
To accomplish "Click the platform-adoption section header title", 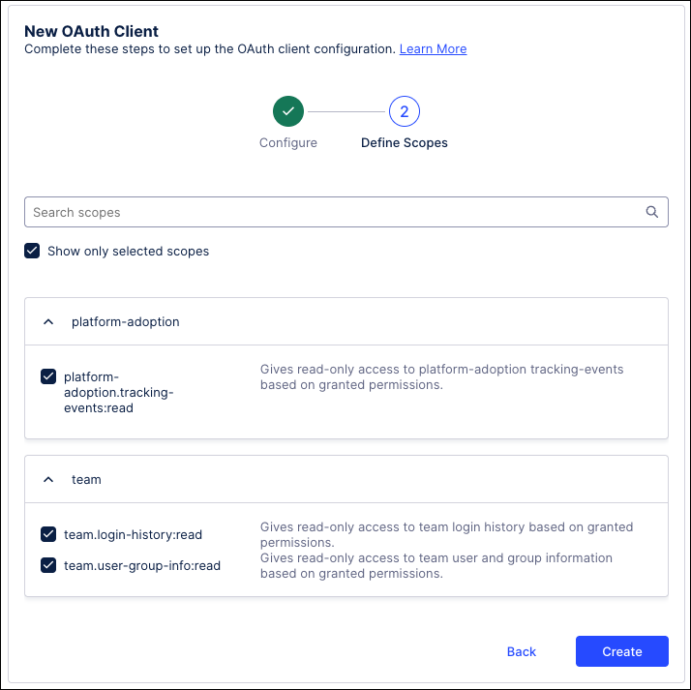I will click(126, 322).
